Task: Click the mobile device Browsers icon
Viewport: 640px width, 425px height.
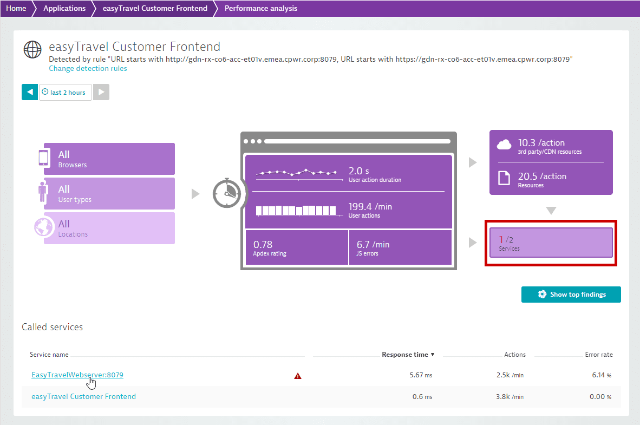Action: tap(43, 158)
